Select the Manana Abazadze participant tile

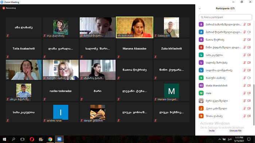click(x=134, y=49)
